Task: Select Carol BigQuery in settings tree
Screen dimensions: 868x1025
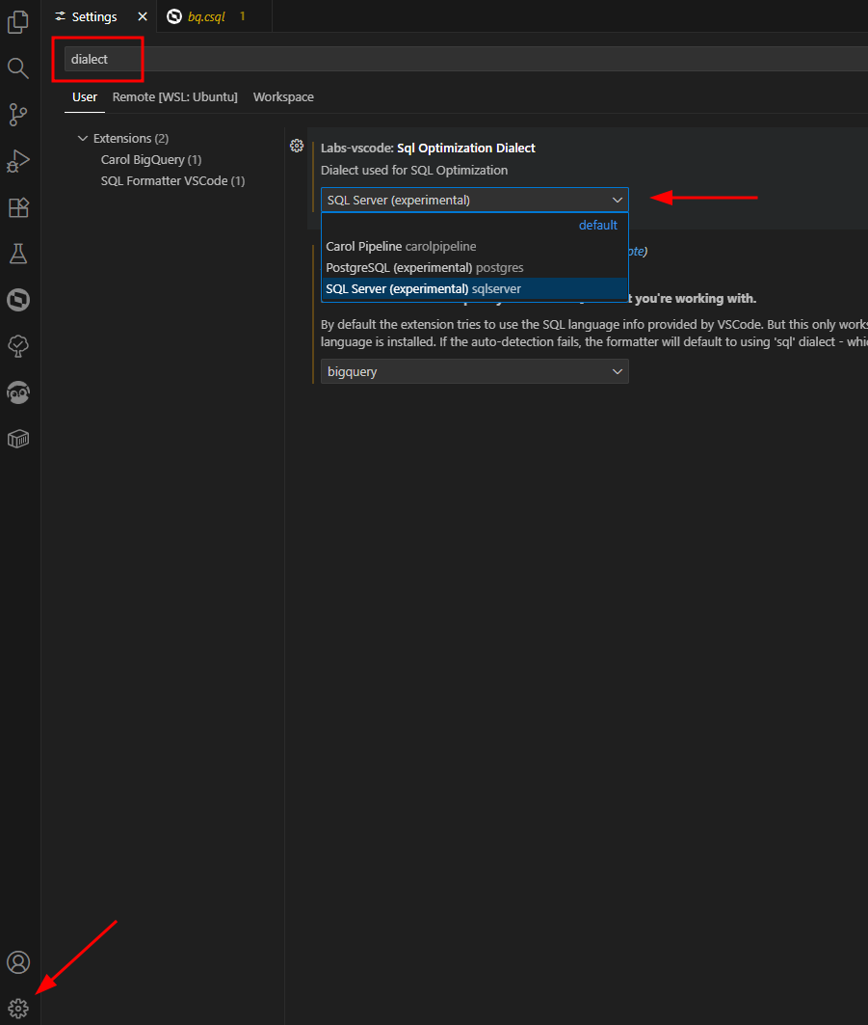Action: pos(150,160)
